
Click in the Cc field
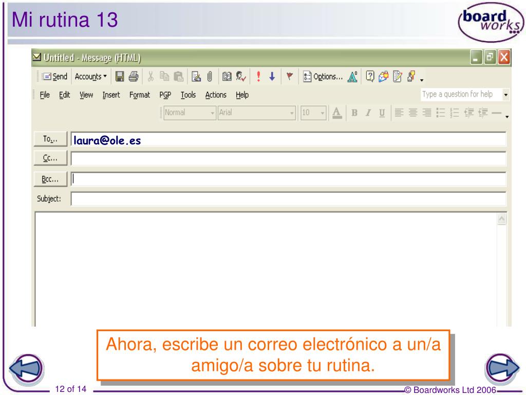[289, 158]
